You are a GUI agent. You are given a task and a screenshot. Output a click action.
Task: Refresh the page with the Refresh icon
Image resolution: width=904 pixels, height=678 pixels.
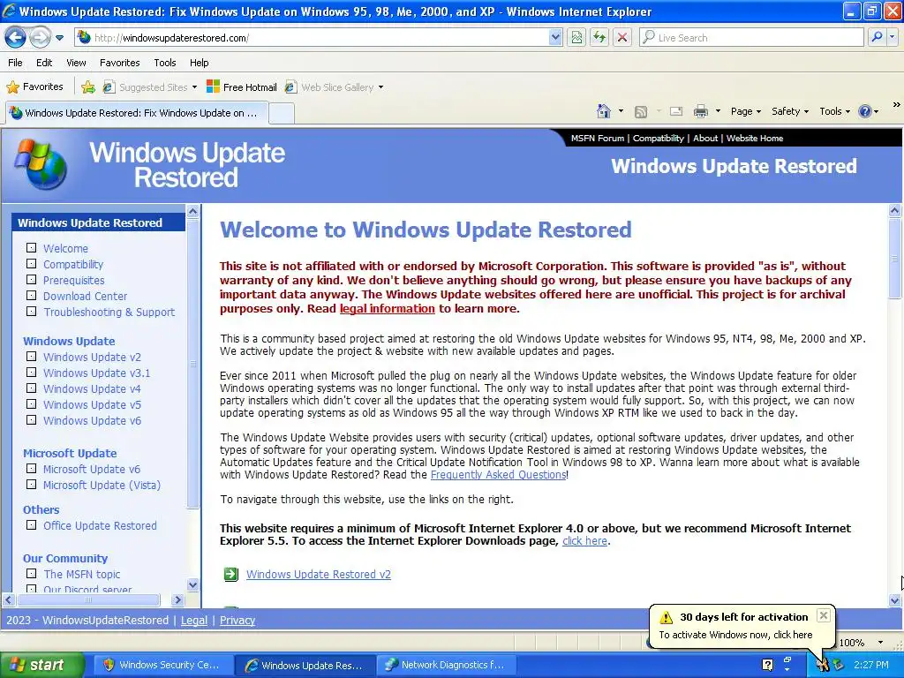coord(599,38)
